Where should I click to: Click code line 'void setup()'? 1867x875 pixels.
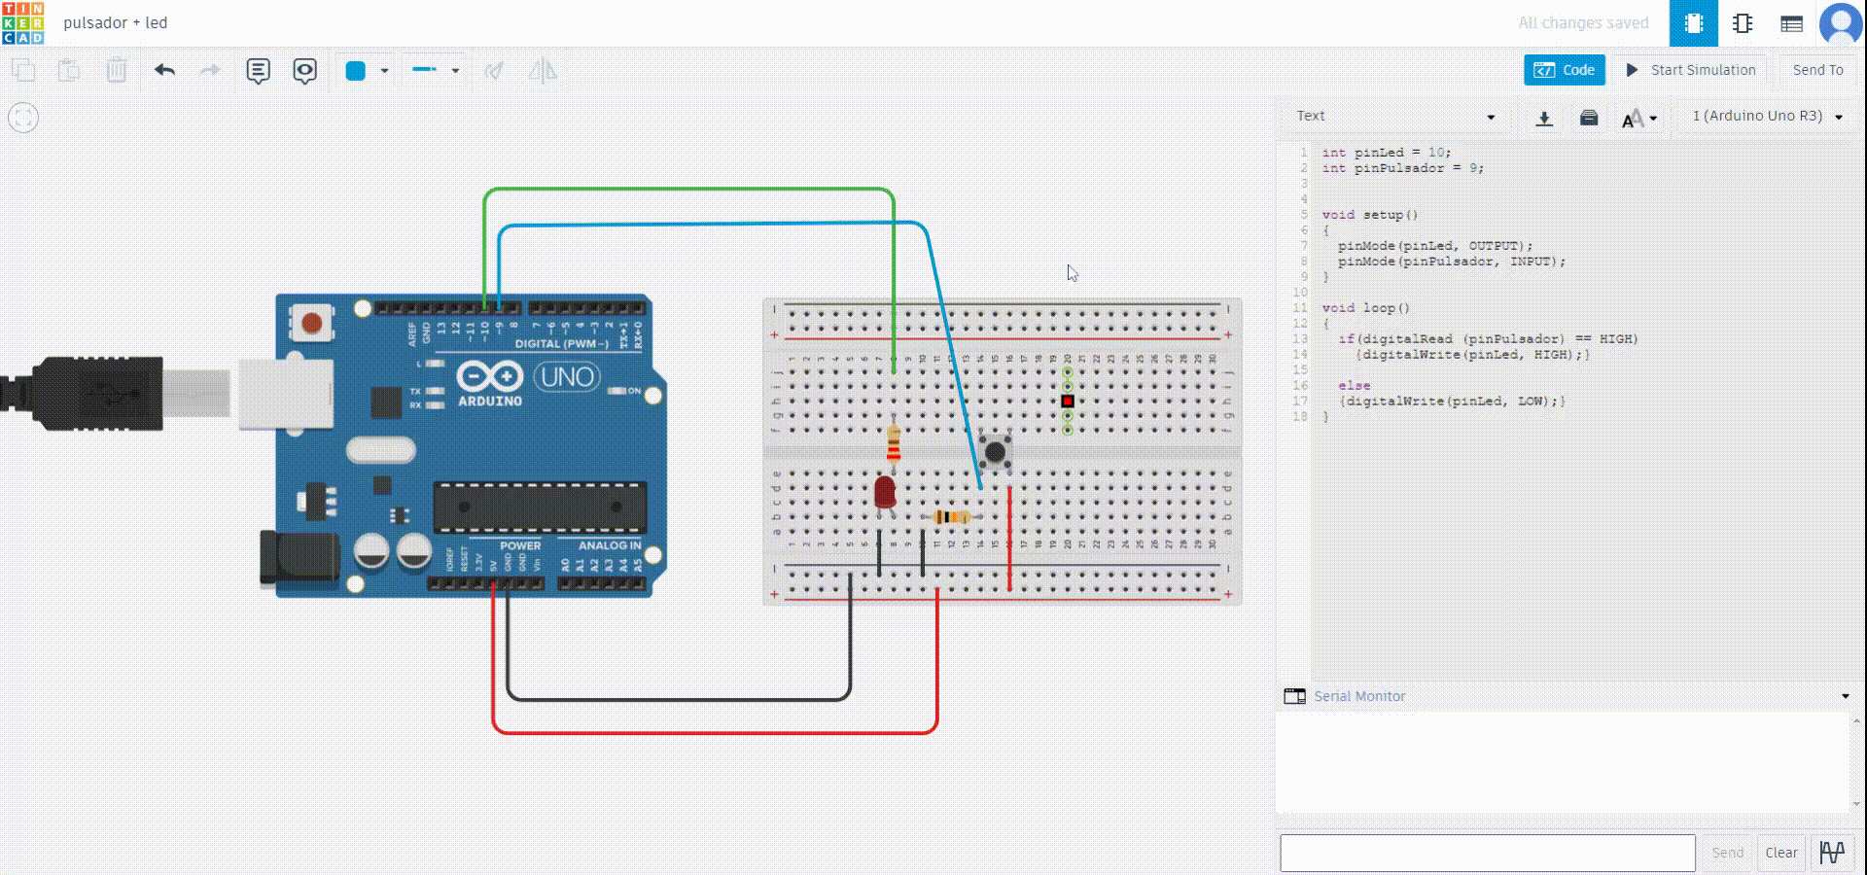point(1370,215)
